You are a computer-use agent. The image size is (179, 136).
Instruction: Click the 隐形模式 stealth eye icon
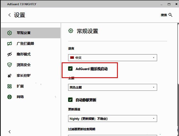pyautogui.click(x=9, y=54)
